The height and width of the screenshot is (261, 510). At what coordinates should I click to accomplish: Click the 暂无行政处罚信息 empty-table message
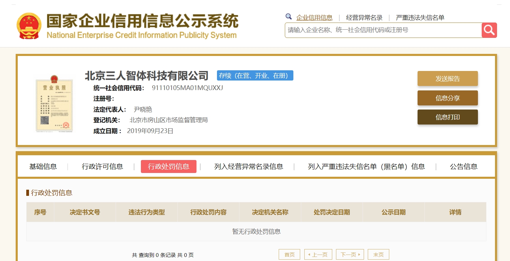coord(257,232)
